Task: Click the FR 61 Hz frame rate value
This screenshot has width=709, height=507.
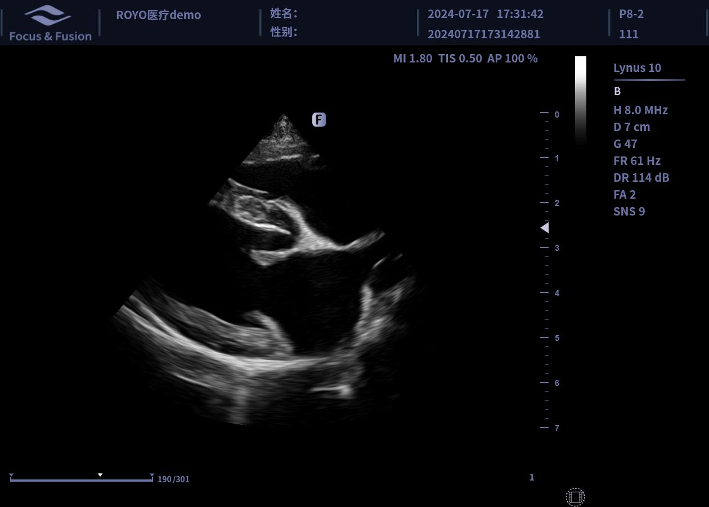Action: [636, 161]
